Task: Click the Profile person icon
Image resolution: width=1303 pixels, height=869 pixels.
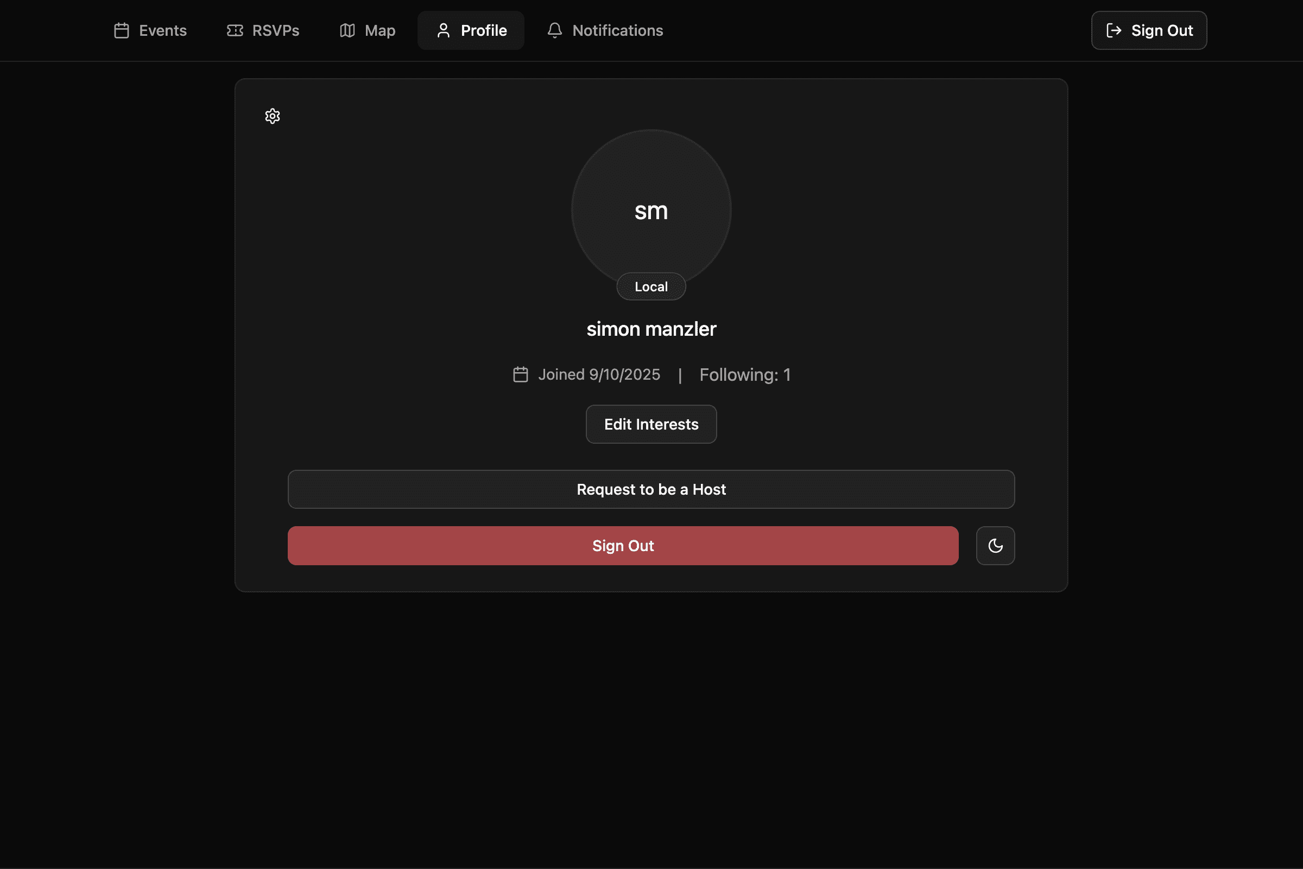Action: (443, 30)
